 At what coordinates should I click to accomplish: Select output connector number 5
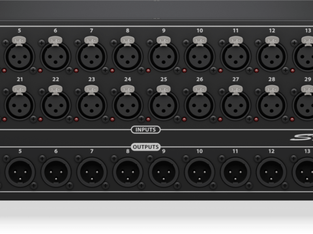[x=20, y=172]
